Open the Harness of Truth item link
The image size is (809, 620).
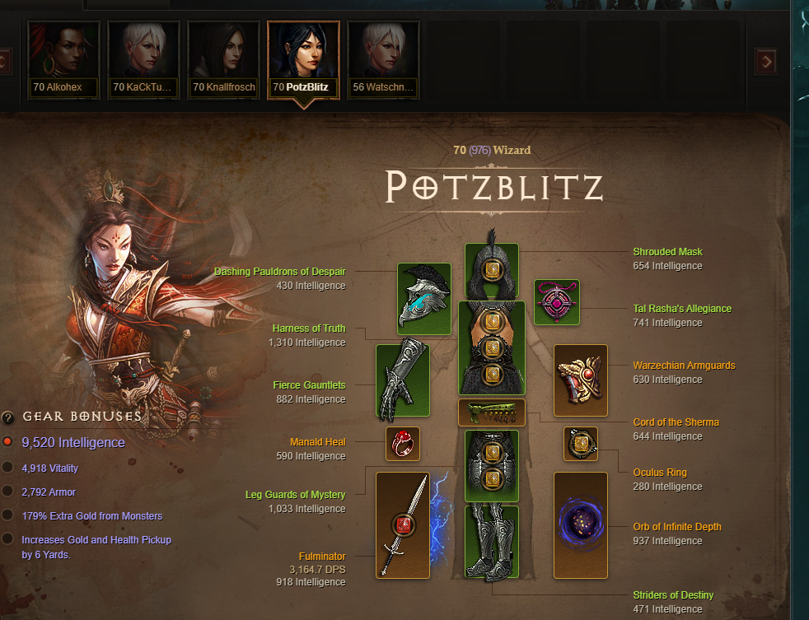[x=309, y=329]
